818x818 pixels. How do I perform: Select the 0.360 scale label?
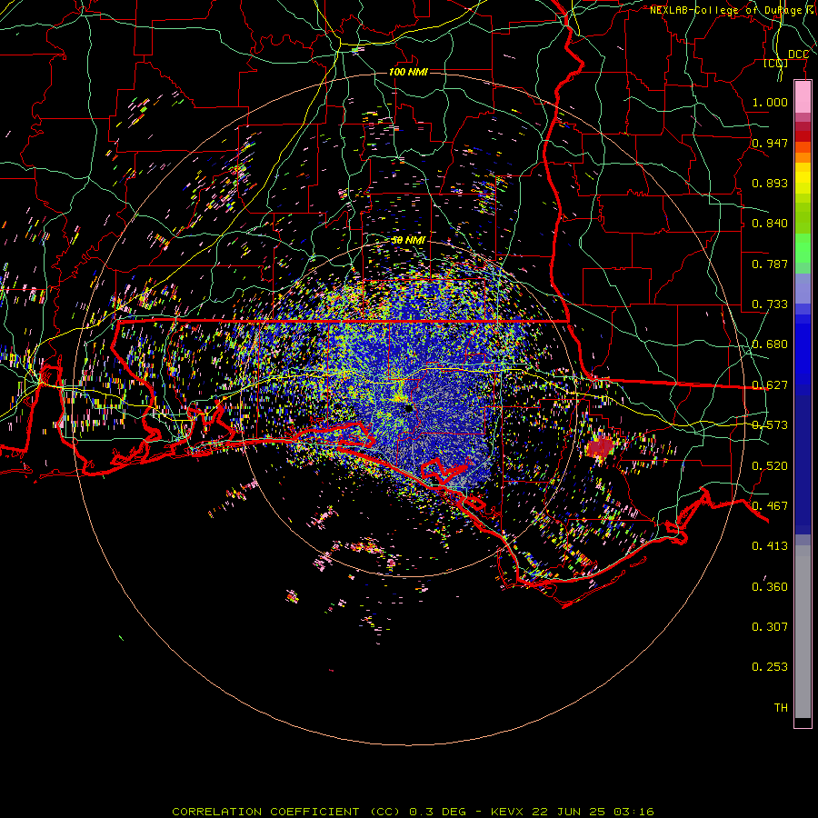pos(770,587)
